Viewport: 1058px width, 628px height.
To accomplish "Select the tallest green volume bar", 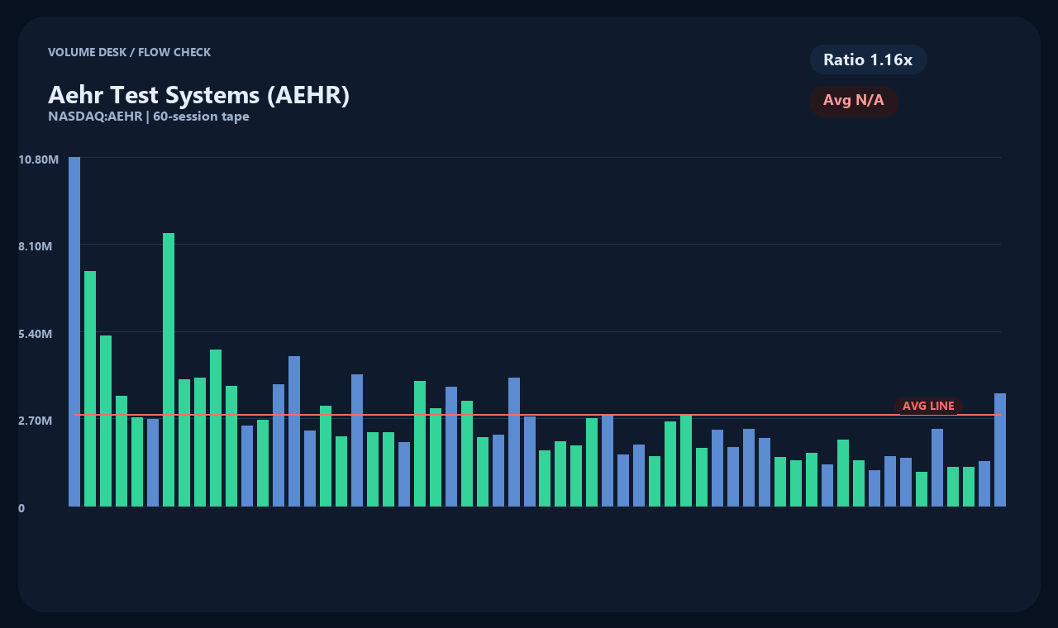I will click(x=169, y=369).
